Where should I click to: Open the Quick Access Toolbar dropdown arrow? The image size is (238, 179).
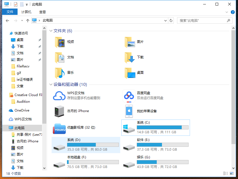pos(26,4)
